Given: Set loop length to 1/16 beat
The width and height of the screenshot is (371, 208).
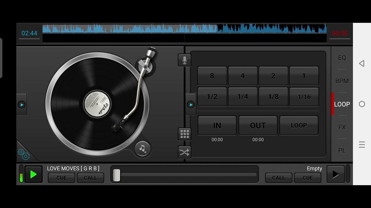Looking at the screenshot, I should point(304,97).
